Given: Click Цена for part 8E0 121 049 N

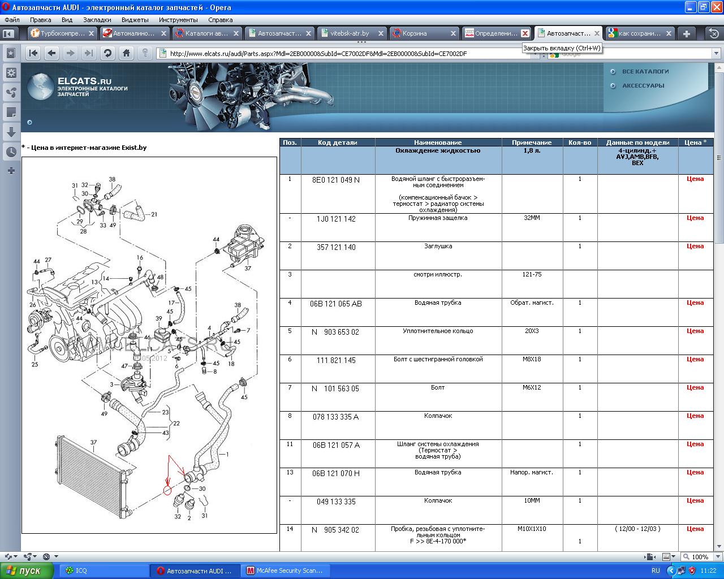Looking at the screenshot, I should click(x=695, y=179).
